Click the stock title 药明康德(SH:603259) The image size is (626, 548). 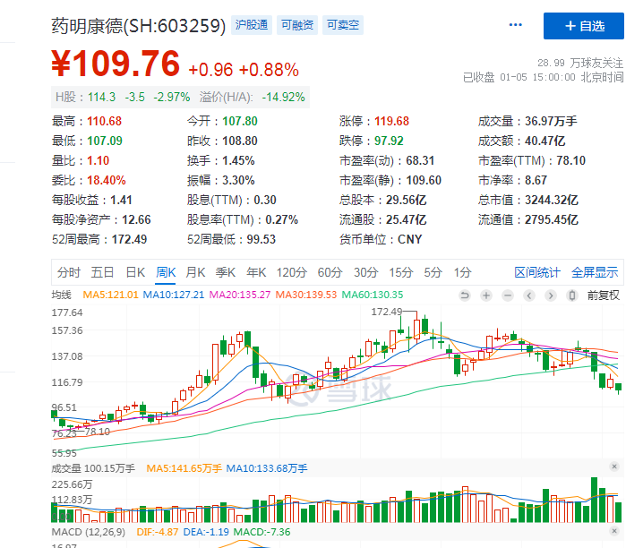point(139,26)
